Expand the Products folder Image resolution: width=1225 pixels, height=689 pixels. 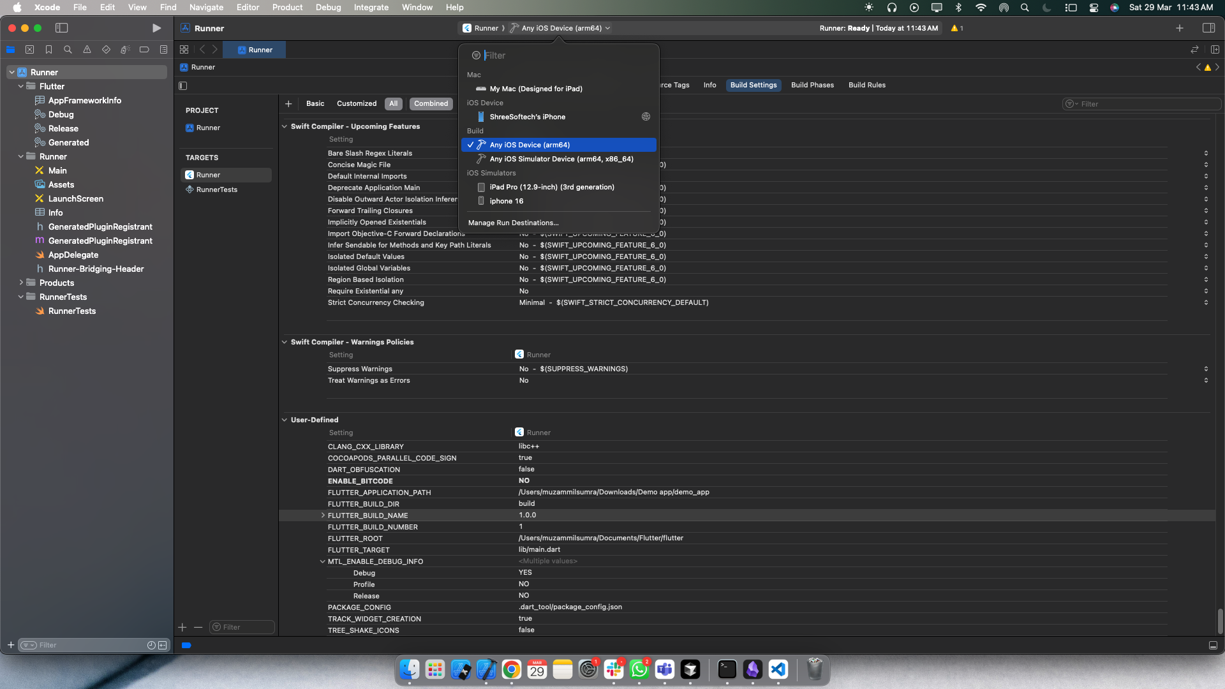(21, 283)
